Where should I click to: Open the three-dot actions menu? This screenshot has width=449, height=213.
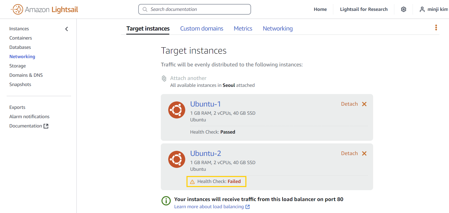(436, 28)
